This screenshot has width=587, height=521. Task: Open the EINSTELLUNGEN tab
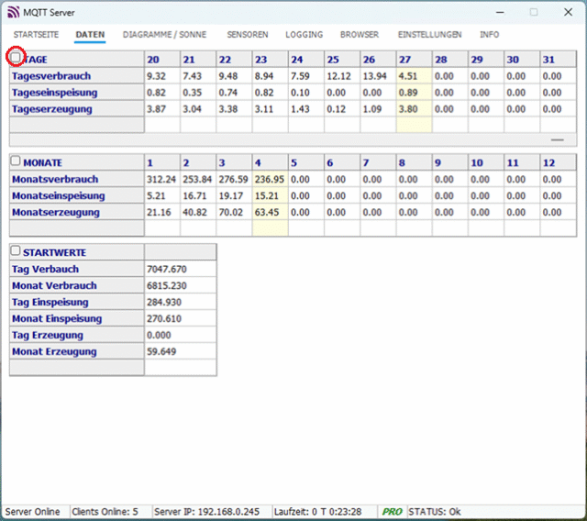pos(430,35)
